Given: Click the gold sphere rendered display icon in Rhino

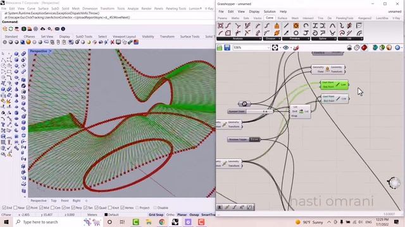Looking at the screenshot, I should click(28, 42).
